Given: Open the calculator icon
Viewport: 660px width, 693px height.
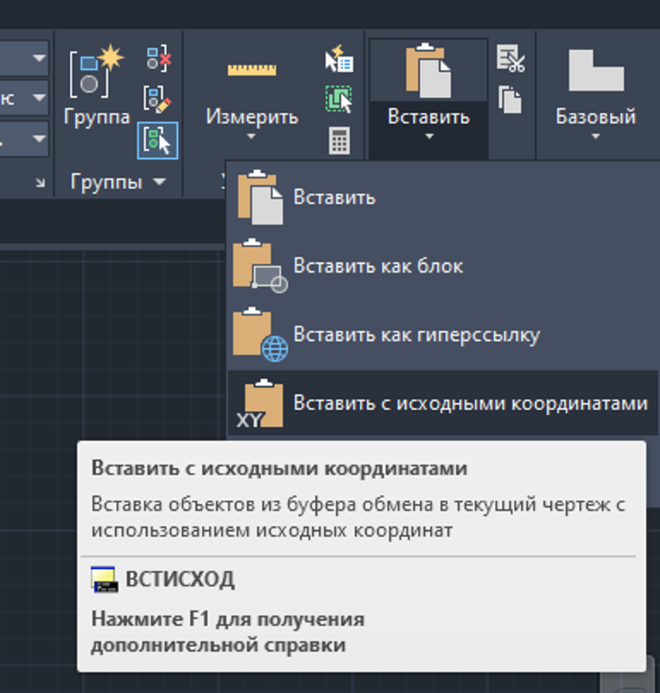Looking at the screenshot, I should (x=339, y=141).
